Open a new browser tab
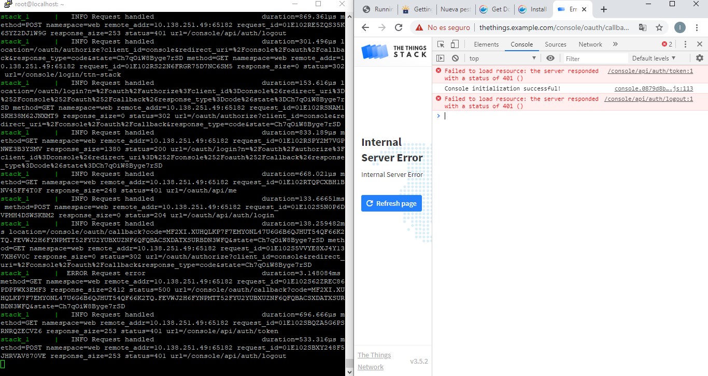This screenshot has width=708, height=376. (603, 9)
